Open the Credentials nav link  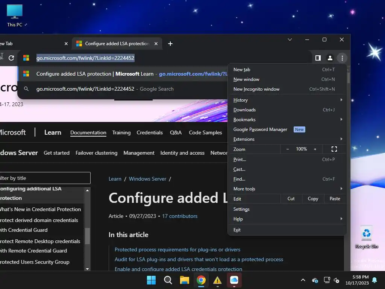click(150, 132)
